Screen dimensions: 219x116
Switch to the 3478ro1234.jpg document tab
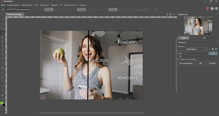[x=15, y=14]
